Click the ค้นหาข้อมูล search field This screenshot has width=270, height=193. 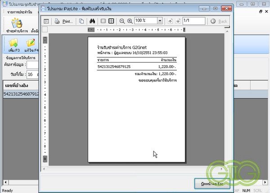click(32, 65)
